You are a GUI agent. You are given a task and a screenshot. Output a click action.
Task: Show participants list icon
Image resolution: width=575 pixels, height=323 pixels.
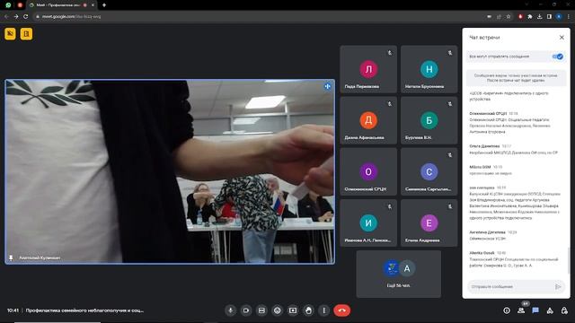(x=521, y=310)
